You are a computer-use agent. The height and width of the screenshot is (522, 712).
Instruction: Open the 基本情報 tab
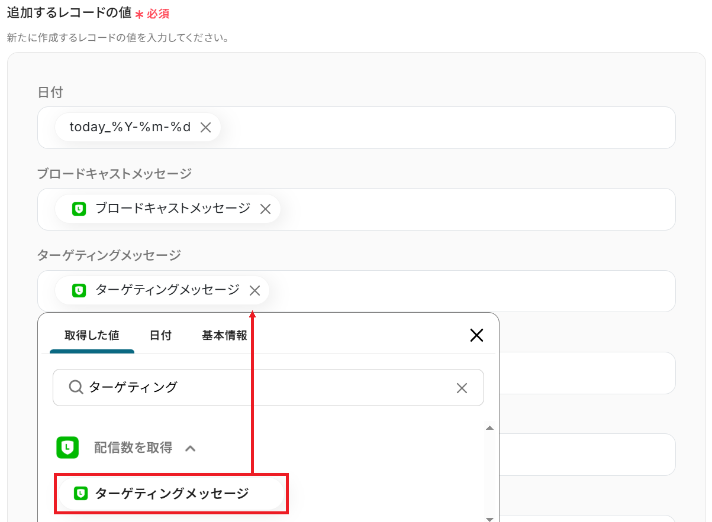click(x=224, y=335)
